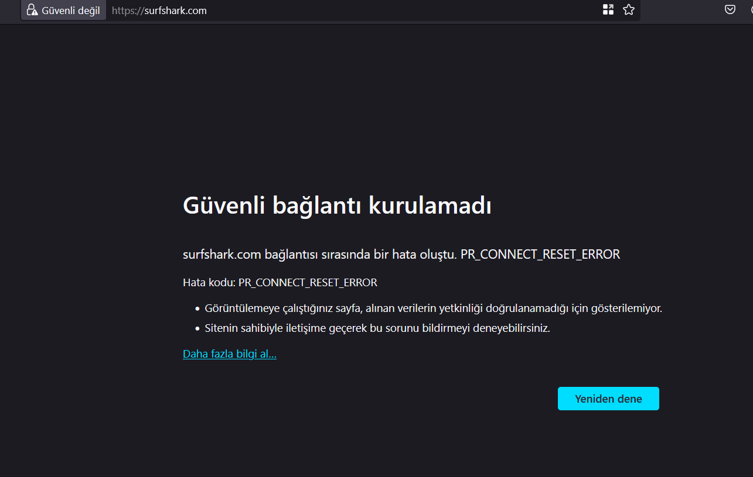Image resolution: width=753 pixels, height=477 pixels.
Task: Click the sentence starting "surfshark.com bağlantısı sırasında"
Action: click(x=401, y=255)
